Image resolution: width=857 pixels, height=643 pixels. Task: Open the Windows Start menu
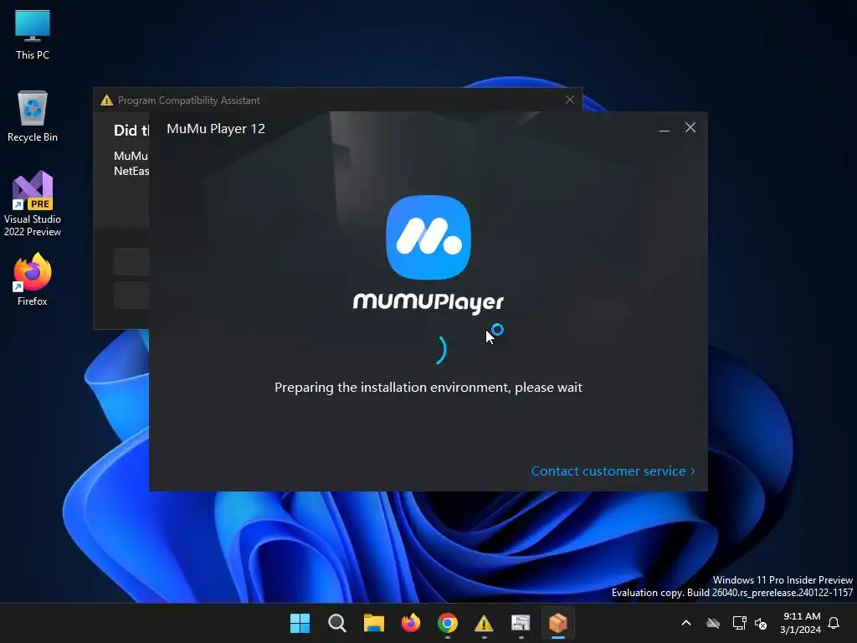point(300,623)
